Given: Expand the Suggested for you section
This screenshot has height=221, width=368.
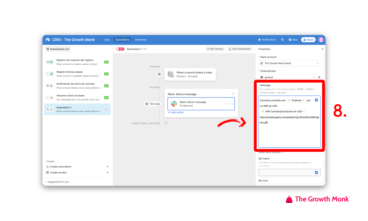Looking at the screenshot, I should 57,182.
